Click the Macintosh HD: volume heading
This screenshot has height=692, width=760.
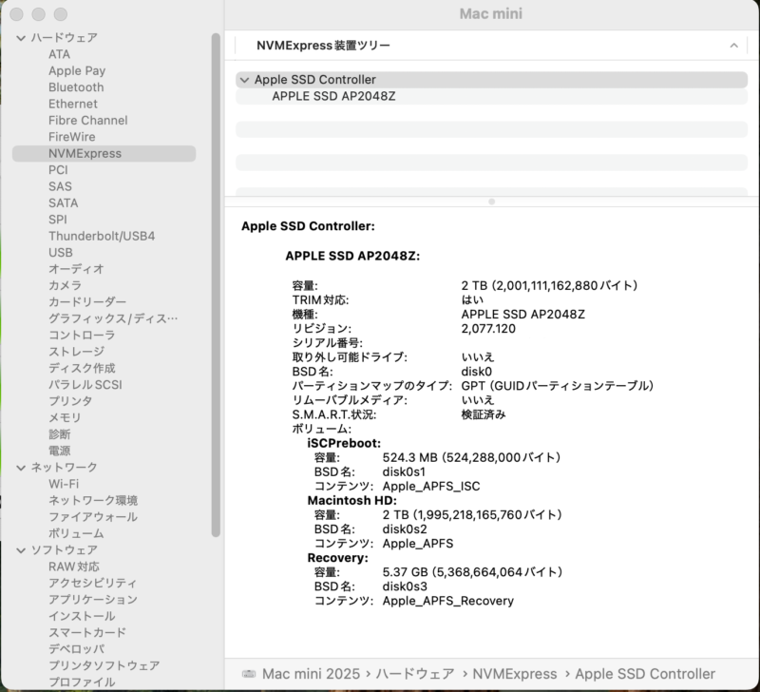pos(351,500)
